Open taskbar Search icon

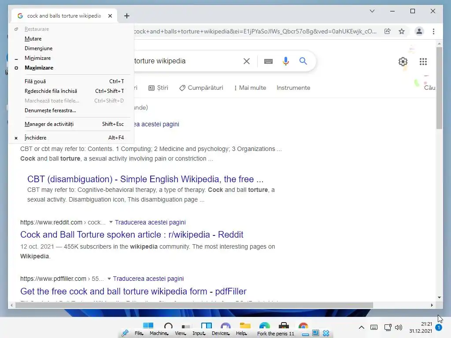(x=168, y=326)
